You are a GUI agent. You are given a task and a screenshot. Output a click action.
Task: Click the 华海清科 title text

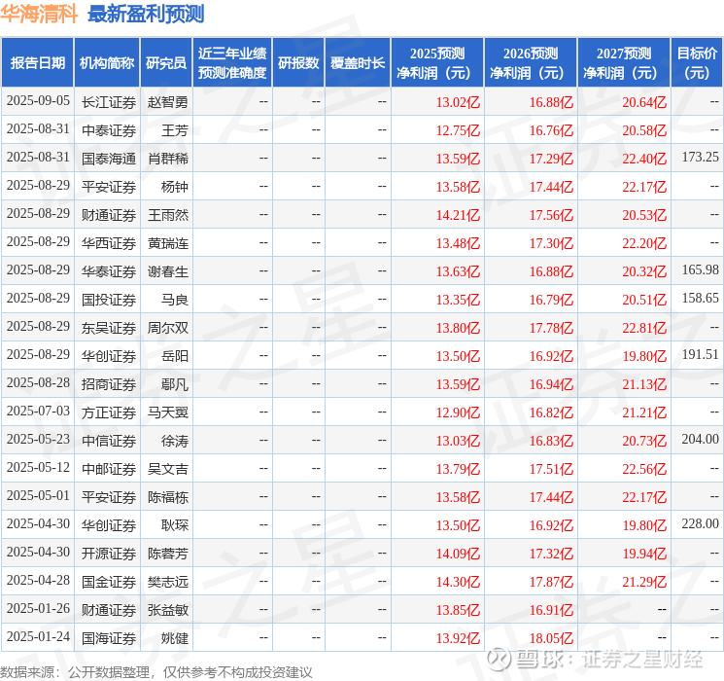click(x=39, y=14)
